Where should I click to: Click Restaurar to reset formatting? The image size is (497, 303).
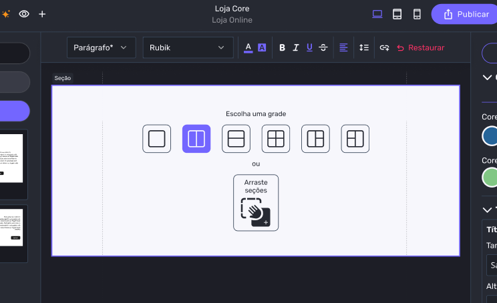pyautogui.click(x=420, y=47)
